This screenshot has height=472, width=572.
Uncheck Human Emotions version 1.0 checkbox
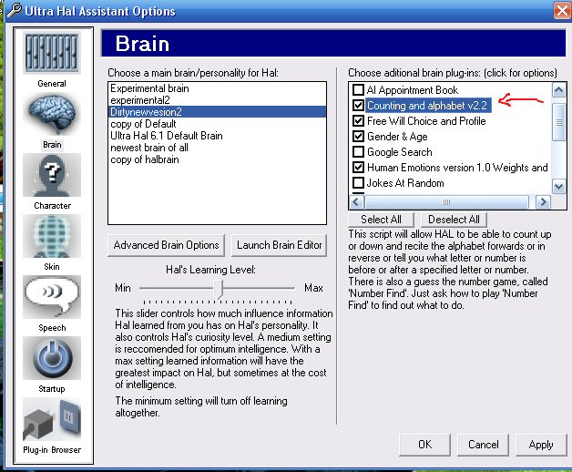pyautogui.click(x=358, y=168)
